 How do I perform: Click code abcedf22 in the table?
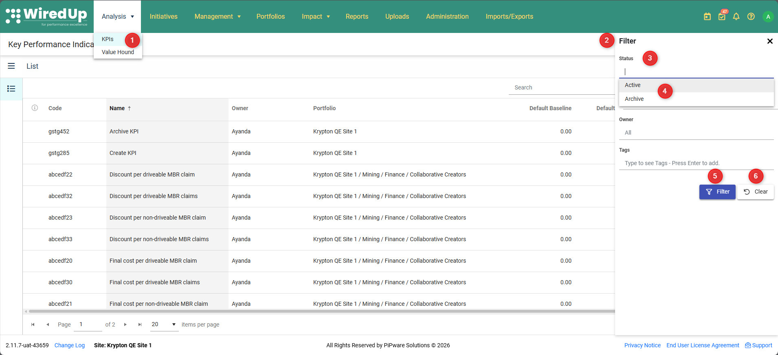[60, 174]
